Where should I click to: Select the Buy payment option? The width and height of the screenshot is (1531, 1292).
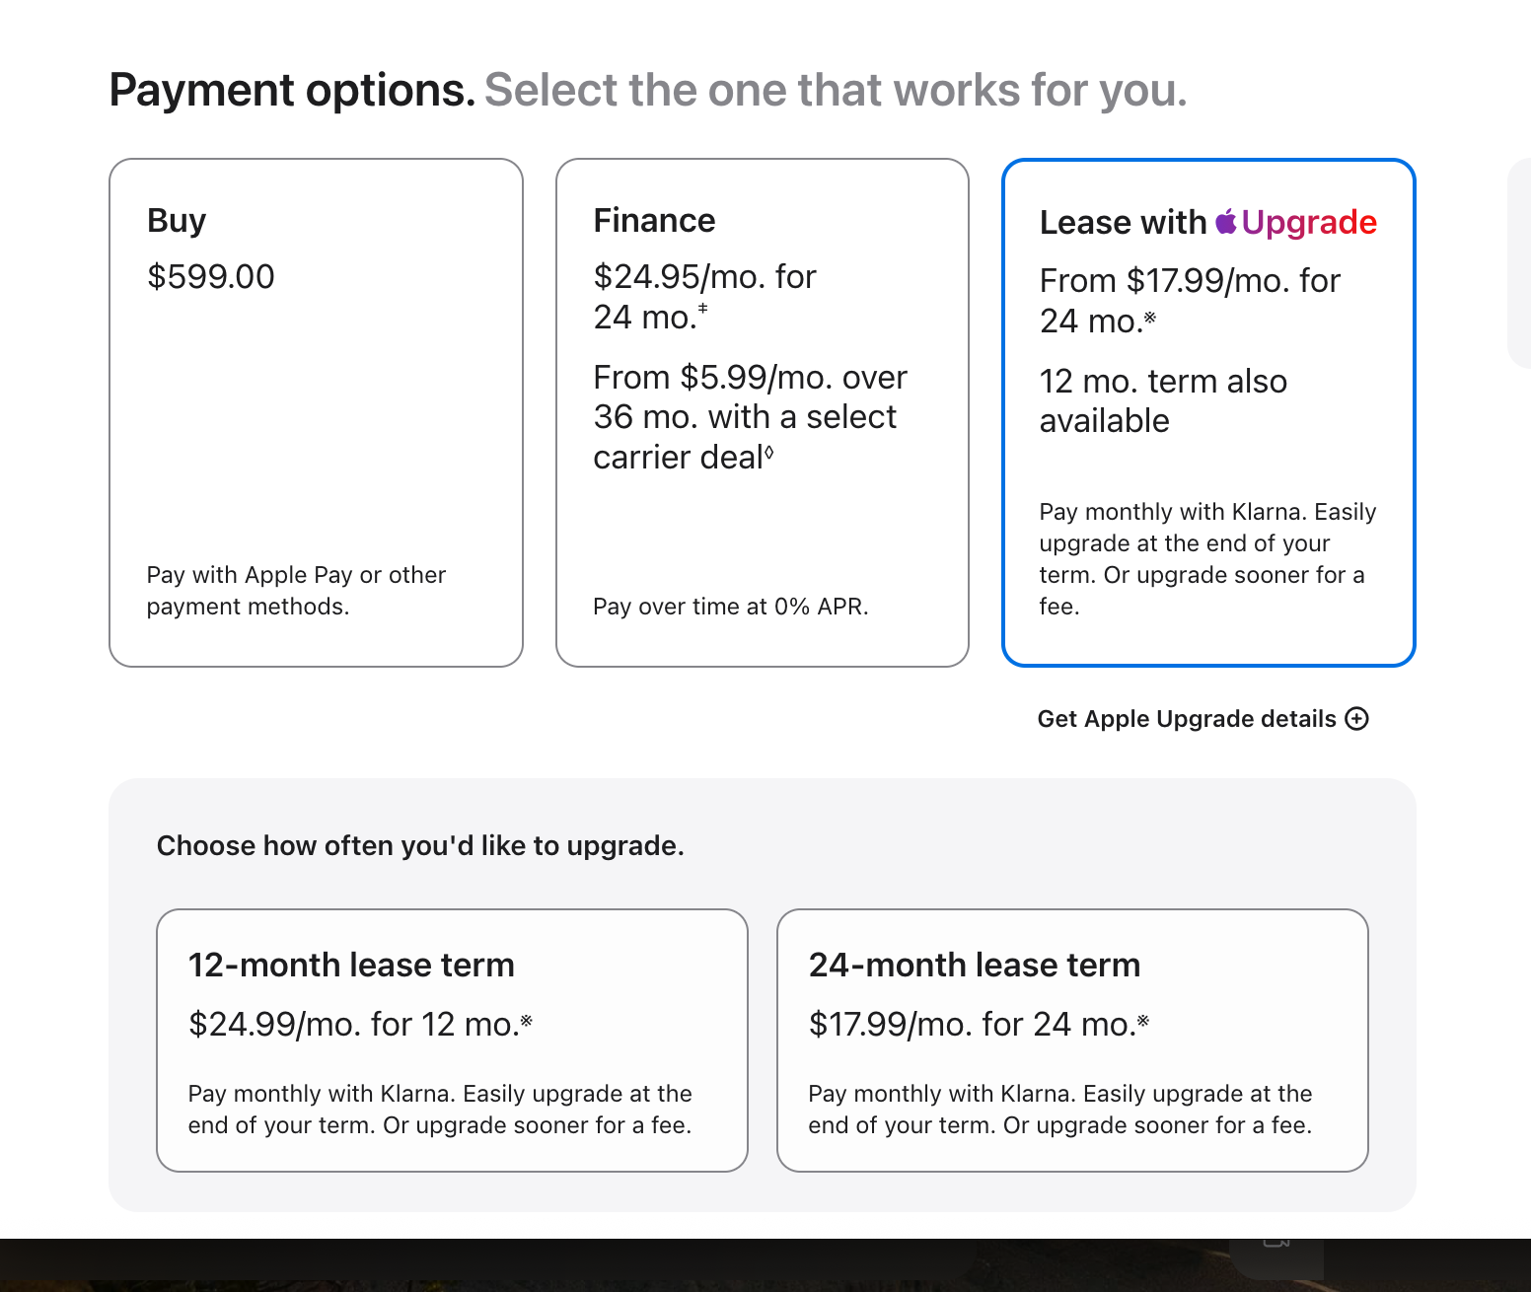click(x=316, y=412)
